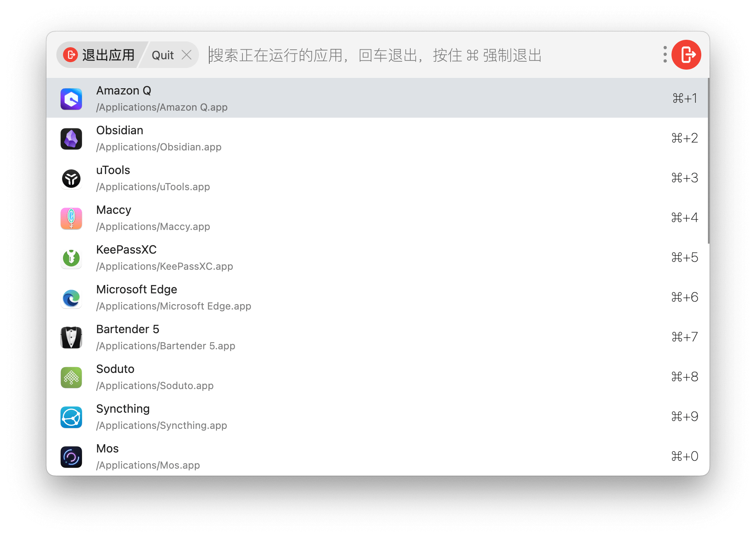Click the /Applications/Obsidian.app path
This screenshot has width=756, height=537.
coord(159,147)
